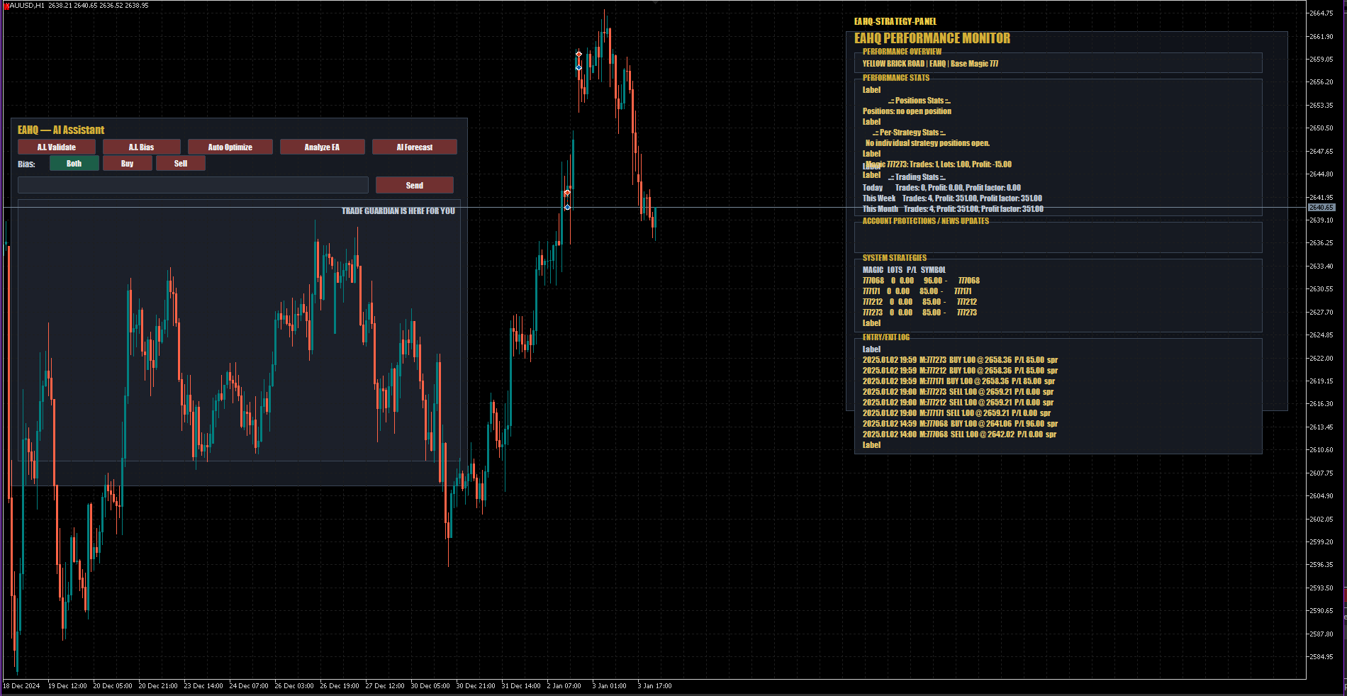Focus the AI Assistant message input field

(193, 185)
